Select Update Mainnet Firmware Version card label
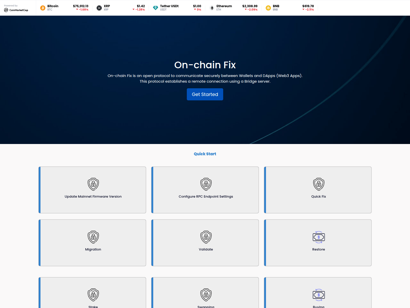This screenshot has height=308, width=410. [93, 196]
